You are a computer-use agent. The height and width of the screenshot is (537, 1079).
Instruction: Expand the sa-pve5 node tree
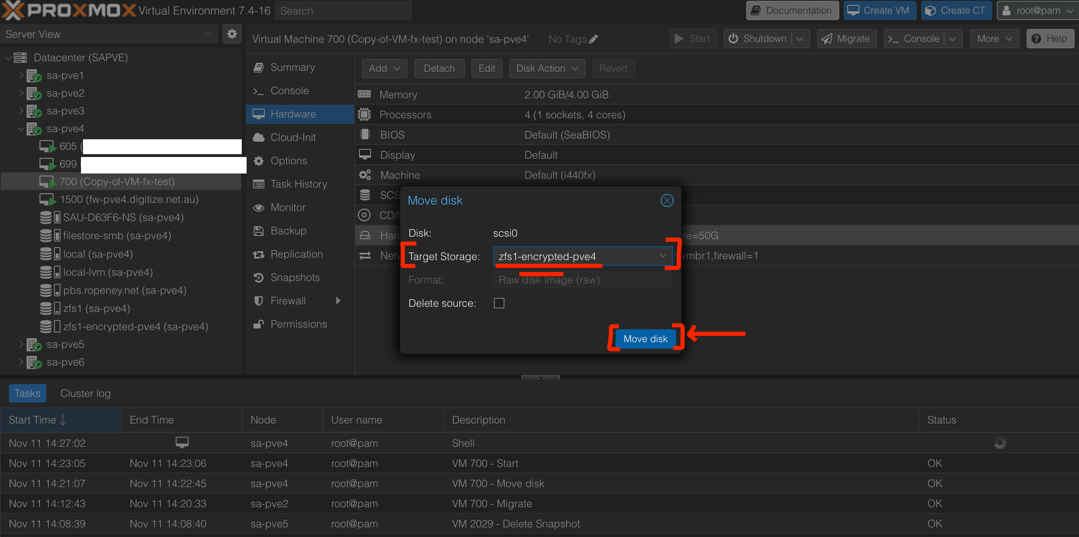click(21, 344)
